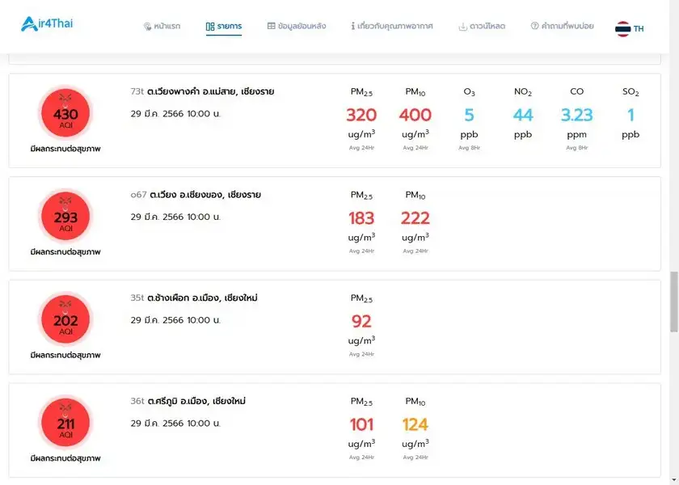Open the หน้าแรก home menu item
This screenshot has width=679, height=485.
pos(162,27)
